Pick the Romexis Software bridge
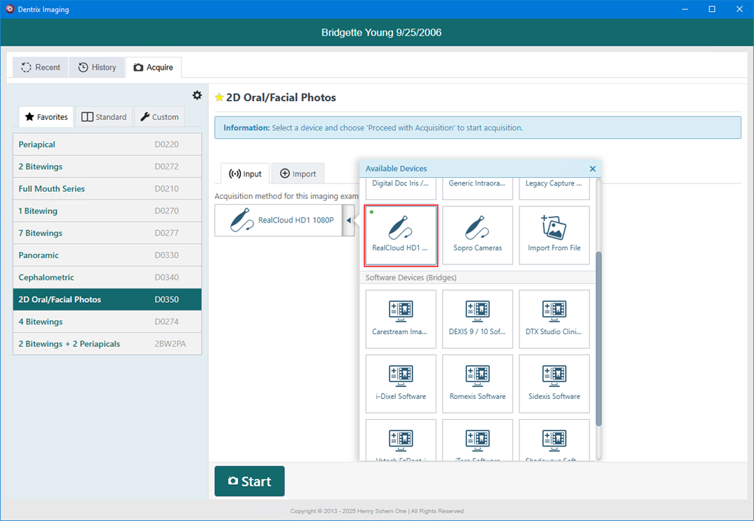This screenshot has height=521, width=754. pyautogui.click(x=478, y=384)
